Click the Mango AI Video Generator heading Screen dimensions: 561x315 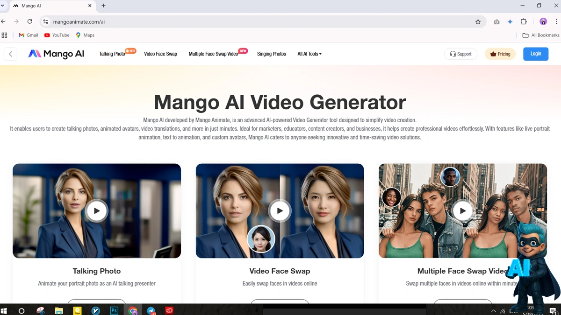[x=280, y=102]
